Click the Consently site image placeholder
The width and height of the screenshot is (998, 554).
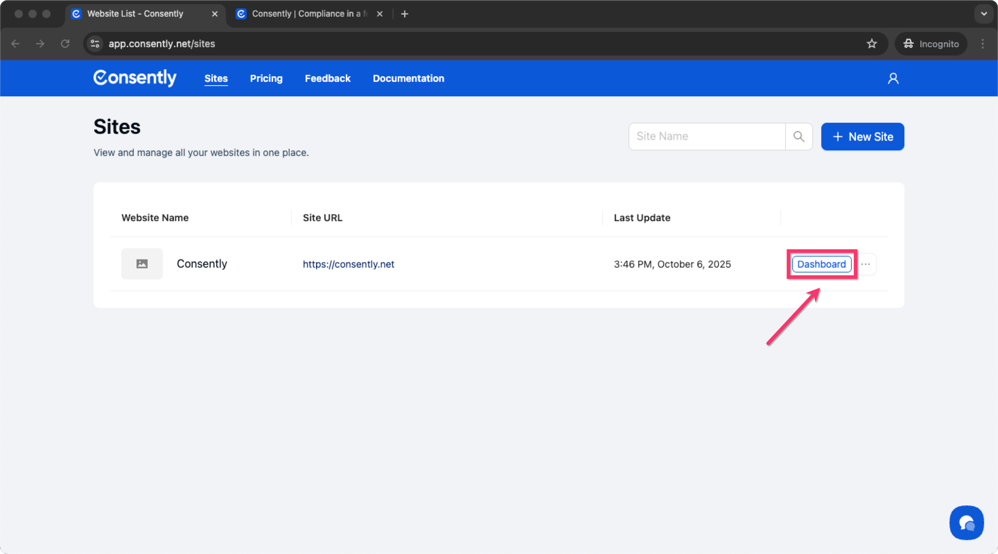tap(142, 264)
